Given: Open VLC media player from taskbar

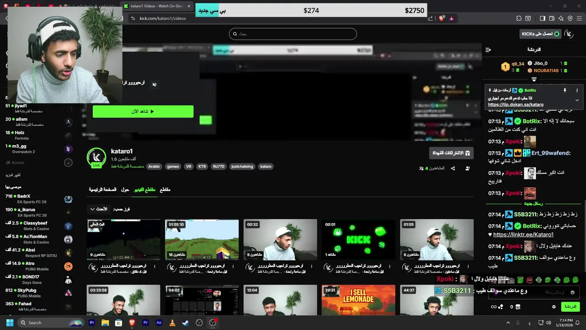Looking at the screenshot, I should pos(172,323).
